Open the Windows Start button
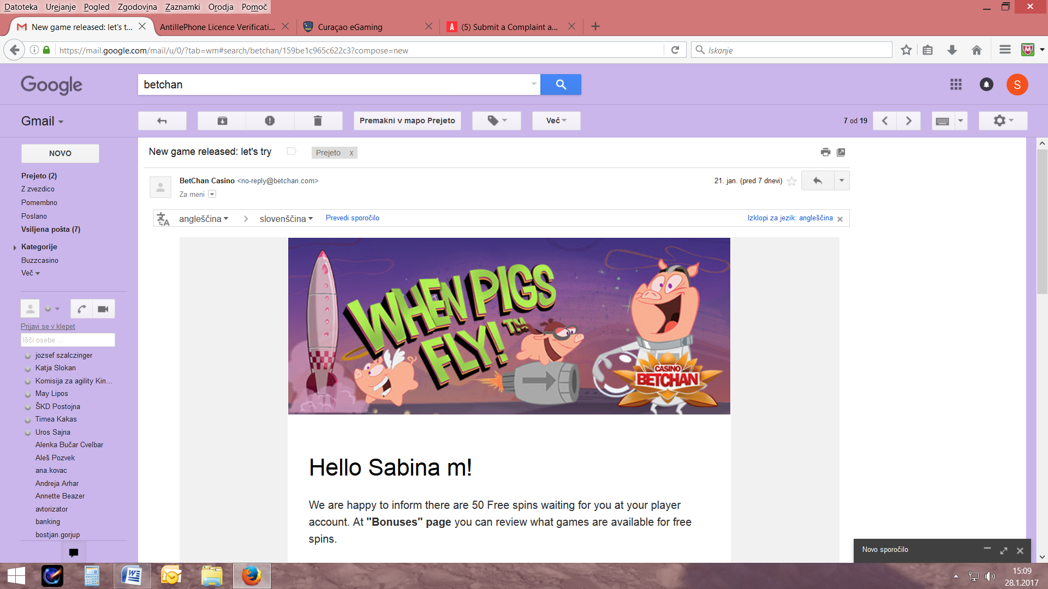Viewport: 1048px width, 589px height. [x=16, y=576]
